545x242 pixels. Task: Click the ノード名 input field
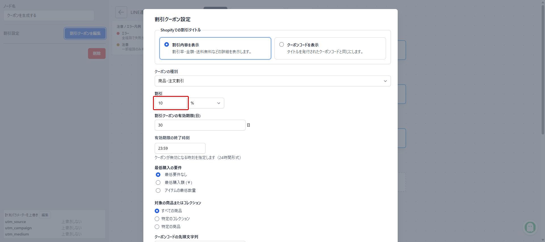[49, 16]
